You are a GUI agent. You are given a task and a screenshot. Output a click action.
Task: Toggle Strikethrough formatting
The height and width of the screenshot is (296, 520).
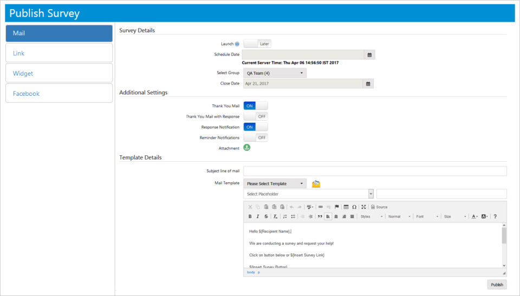(x=266, y=216)
